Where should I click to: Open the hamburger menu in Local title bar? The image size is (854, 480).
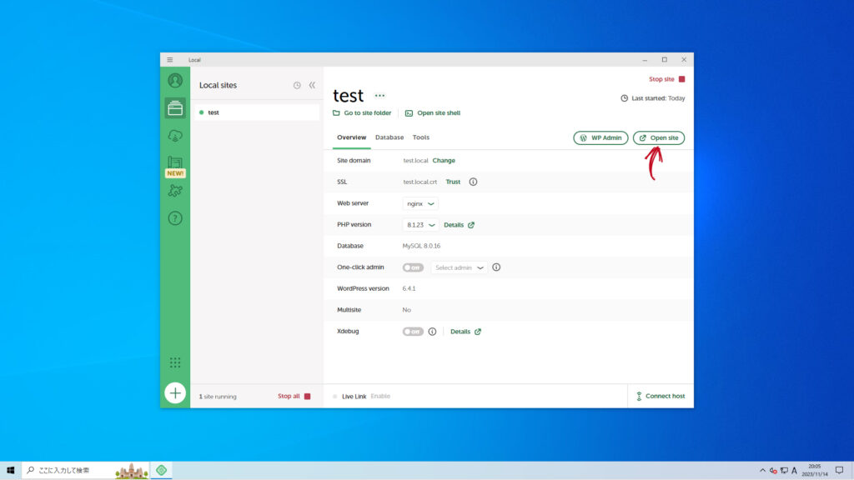click(170, 60)
